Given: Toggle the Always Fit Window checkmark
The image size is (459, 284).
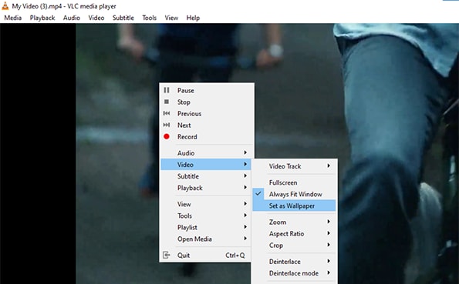Looking at the screenshot, I should coord(258,194).
